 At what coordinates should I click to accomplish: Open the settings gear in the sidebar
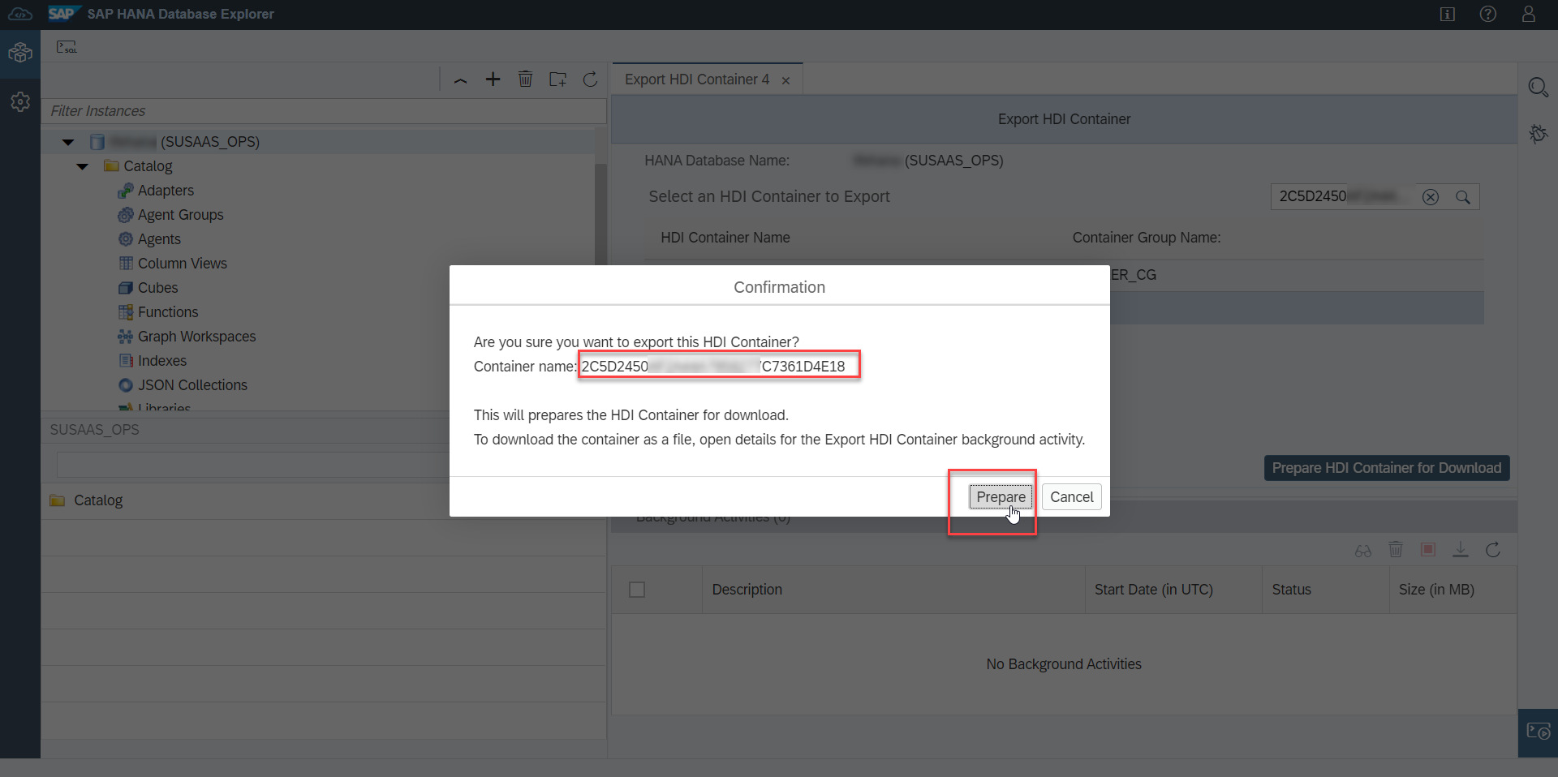coord(20,102)
